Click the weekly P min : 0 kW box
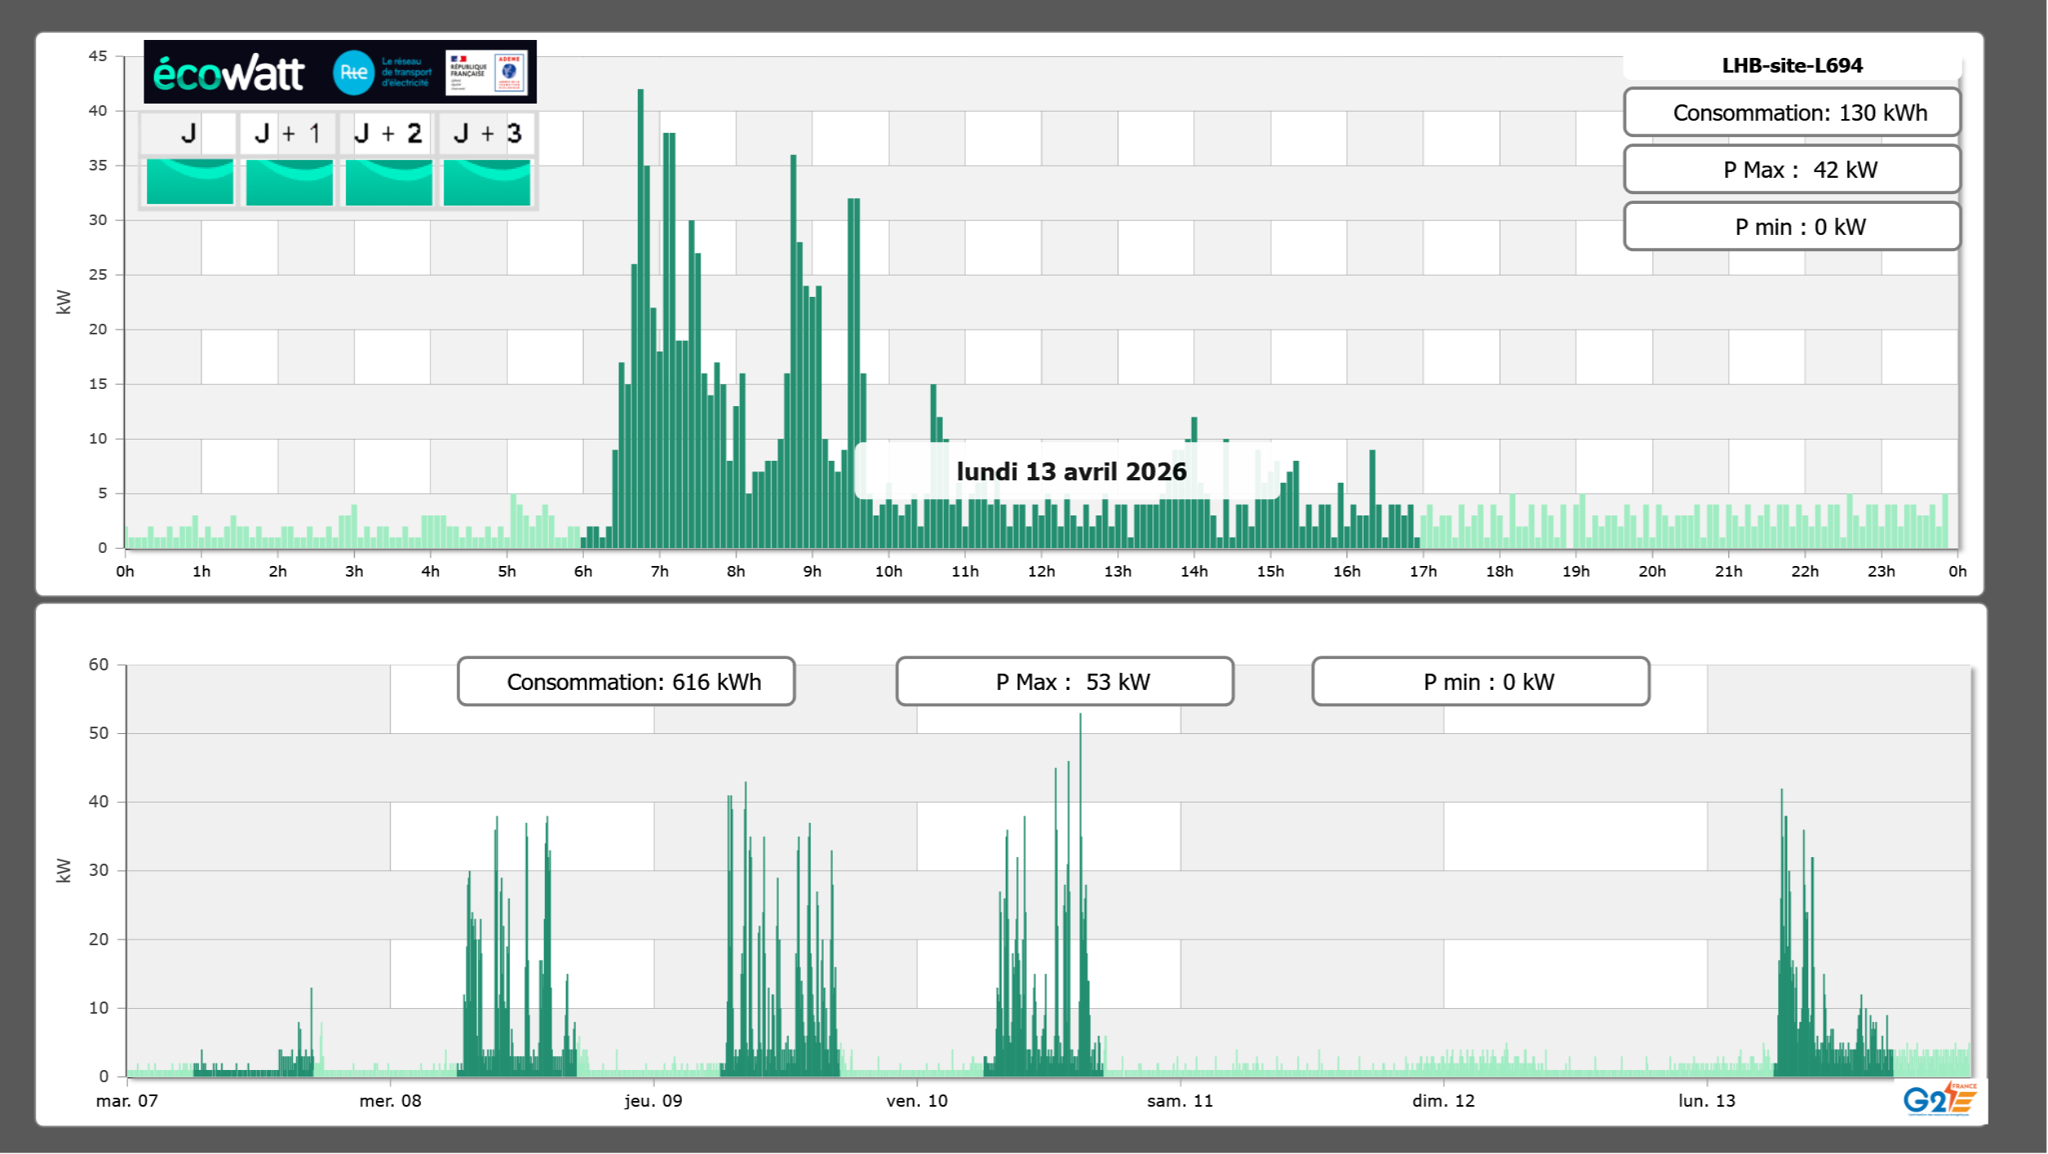Viewport: 2048px width, 1154px height. tap(1480, 682)
